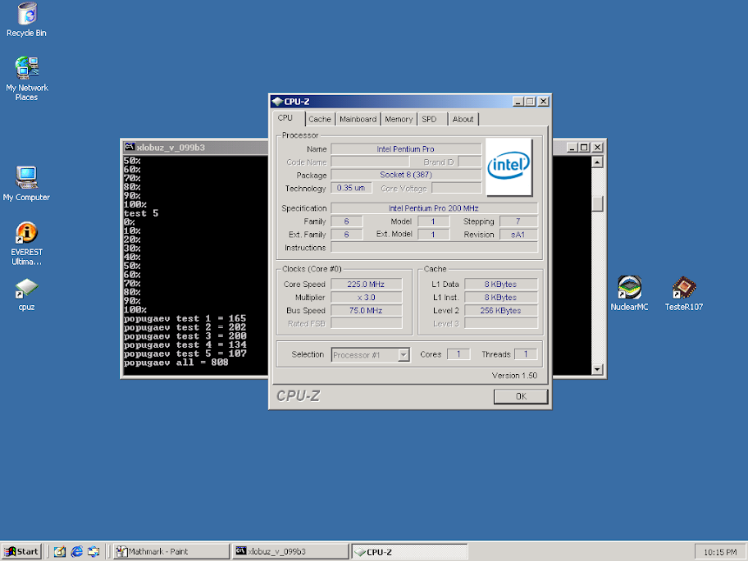
Task: Expand the Processor #1 selection dropdown
Action: tap(404, 355)
